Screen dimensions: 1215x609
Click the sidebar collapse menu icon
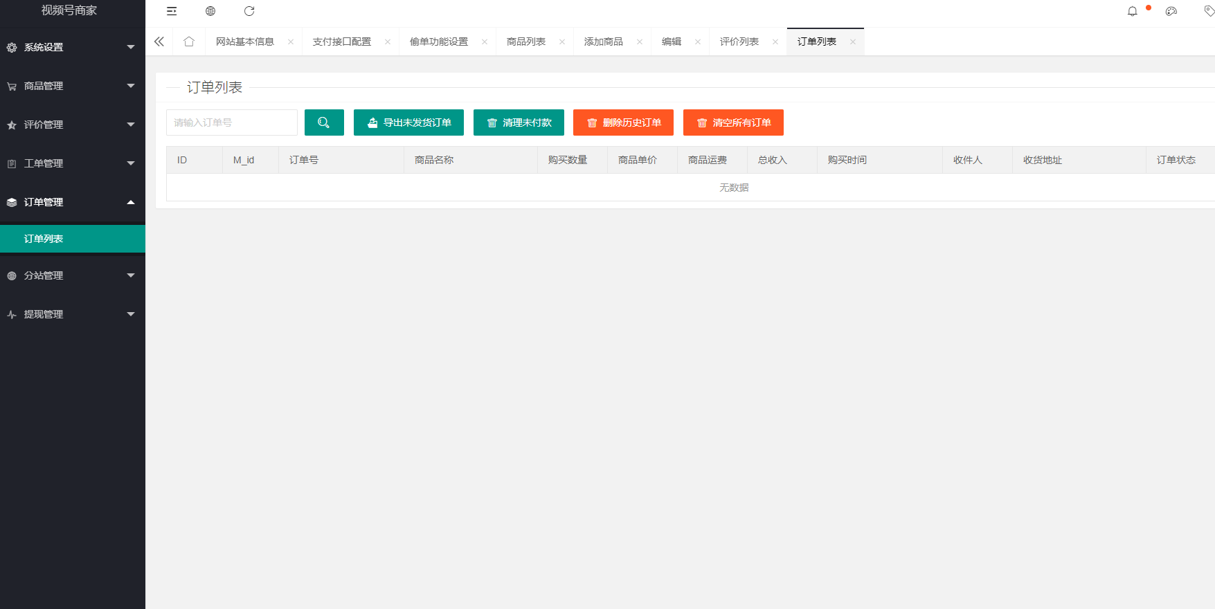(172, 11)
